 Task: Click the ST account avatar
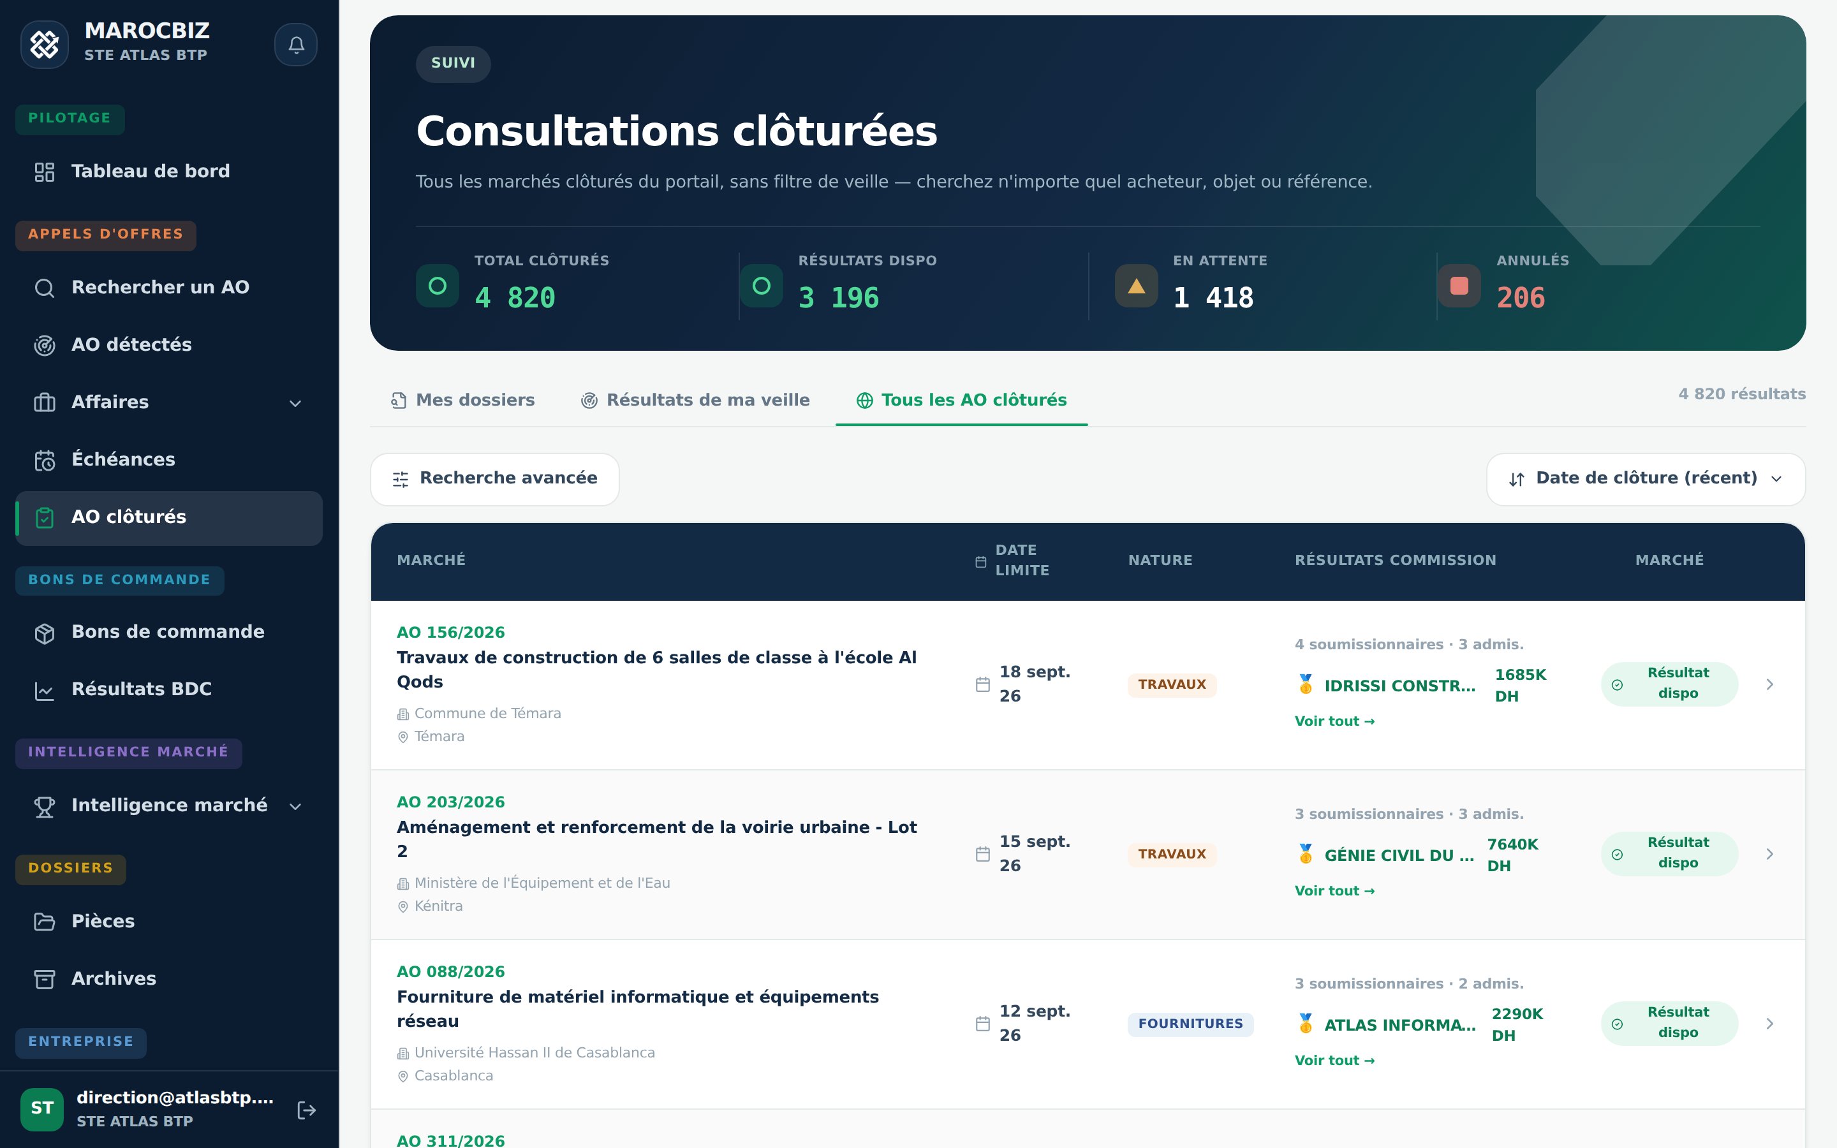coord(41,1109)
